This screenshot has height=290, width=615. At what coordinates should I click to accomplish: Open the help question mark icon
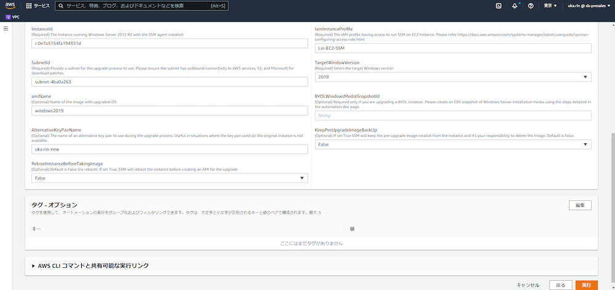click(x=531, y=6)
